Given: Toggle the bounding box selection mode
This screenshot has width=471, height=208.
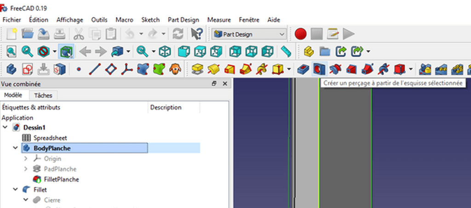Looking at the screenshot, I should tap(66, 52).
